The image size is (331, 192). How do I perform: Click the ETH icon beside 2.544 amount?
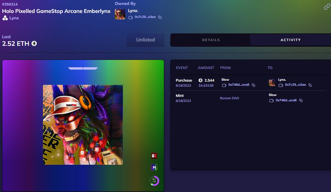pyautogui.click(x=201, y=80)
